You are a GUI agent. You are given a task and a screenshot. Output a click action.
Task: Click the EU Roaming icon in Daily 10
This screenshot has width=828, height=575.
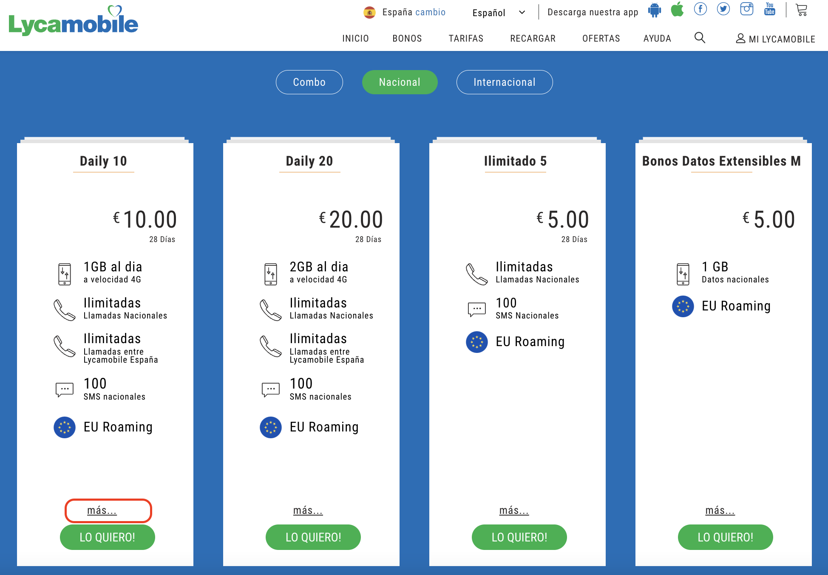[x=65, y=427]
